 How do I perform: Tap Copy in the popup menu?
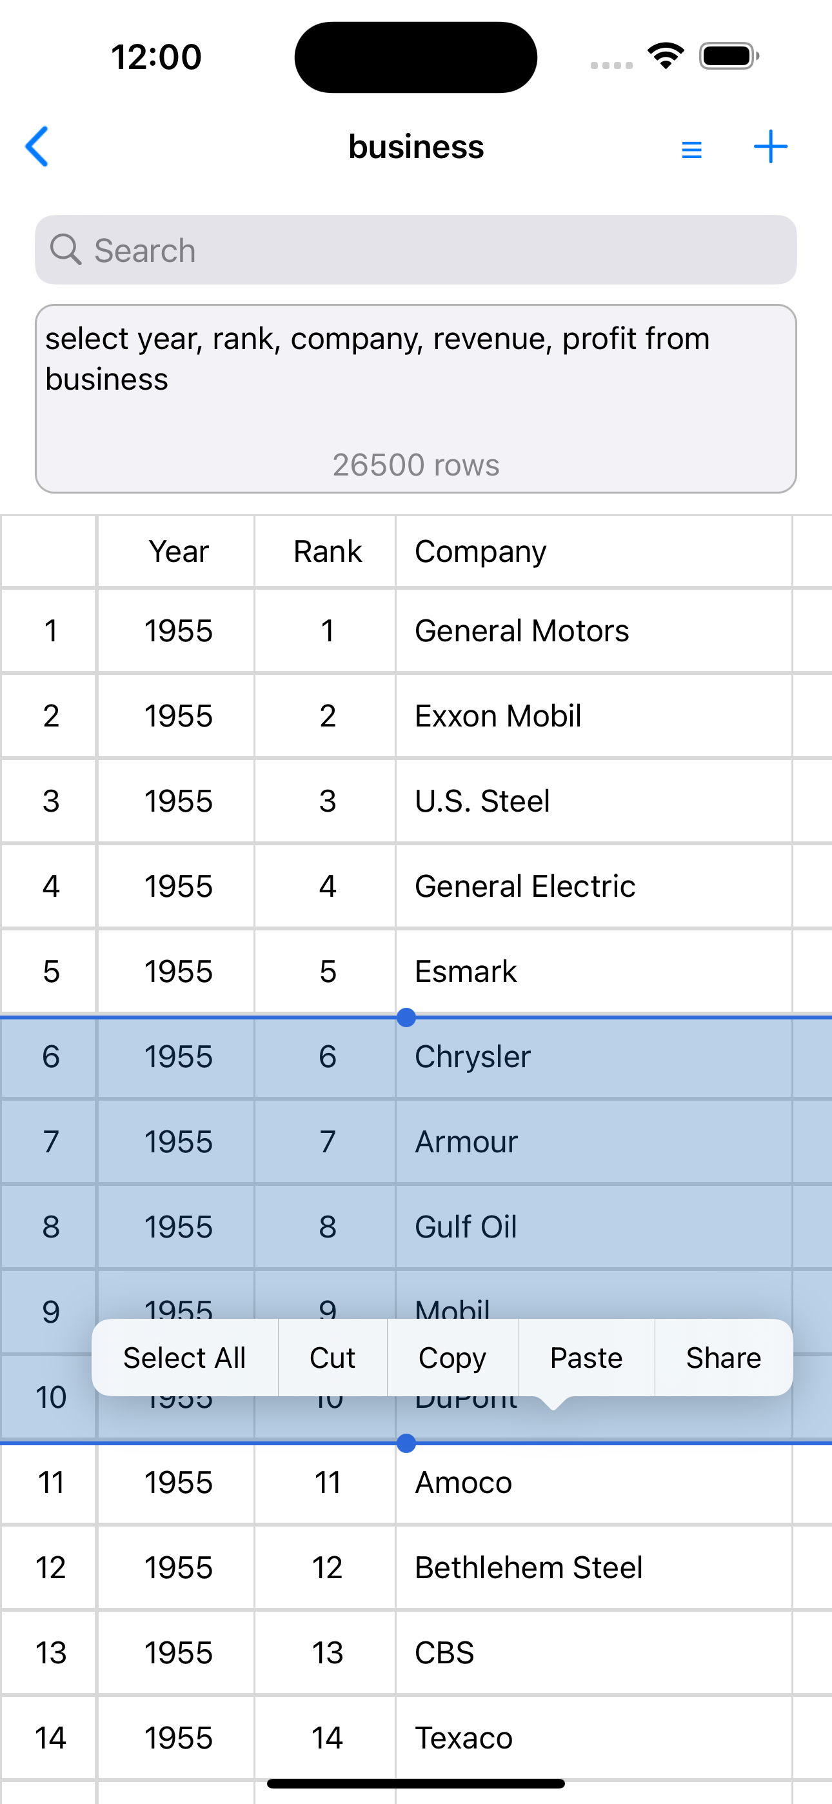(x=452, y=1358)
